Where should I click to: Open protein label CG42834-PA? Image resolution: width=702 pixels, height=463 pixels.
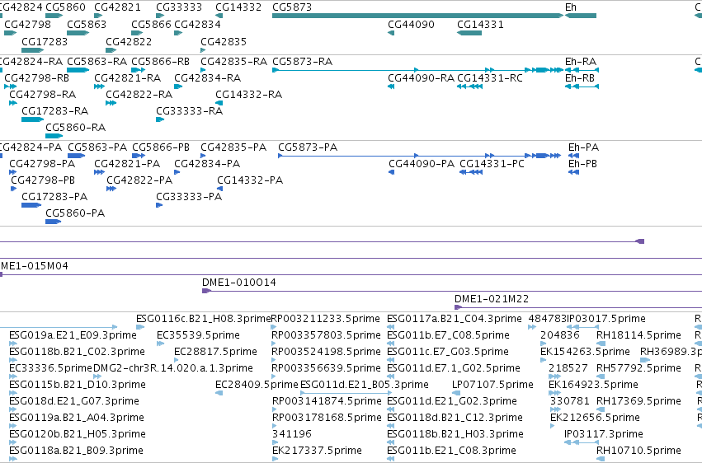tap(207, 164)
